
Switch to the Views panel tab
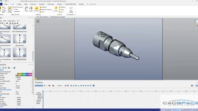click(18, 21)
